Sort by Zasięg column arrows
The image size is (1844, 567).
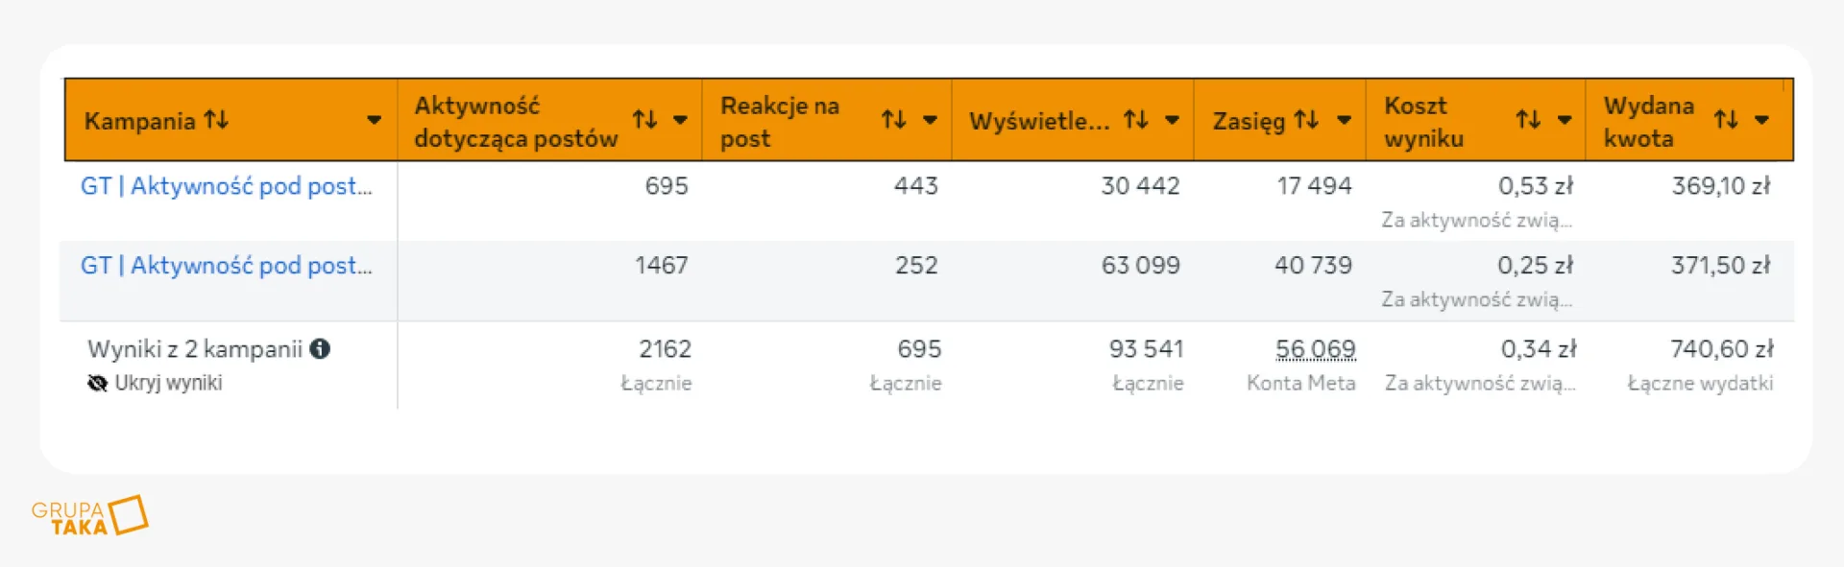point(1306,120)
